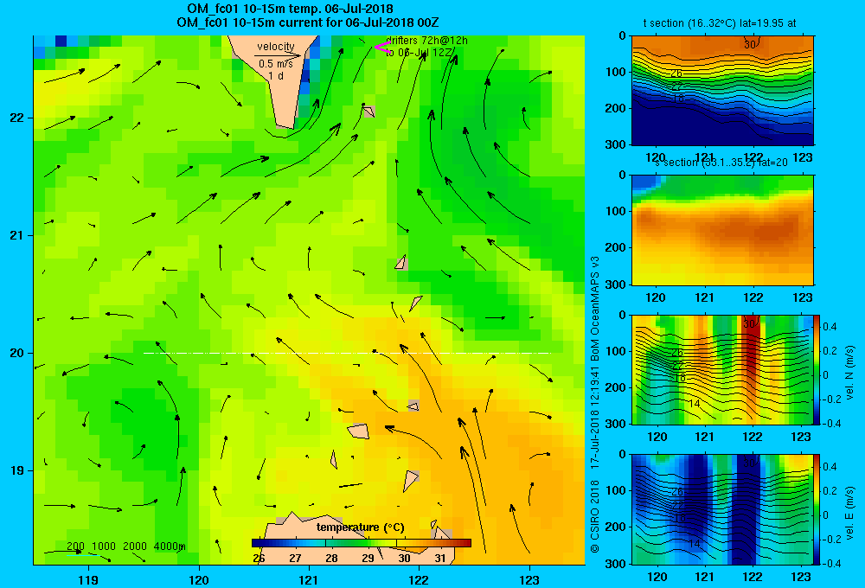Screen dimensions: 865x588
Task: Click the -0.4 tick on the vel. E scale
Action: [831, 563]
